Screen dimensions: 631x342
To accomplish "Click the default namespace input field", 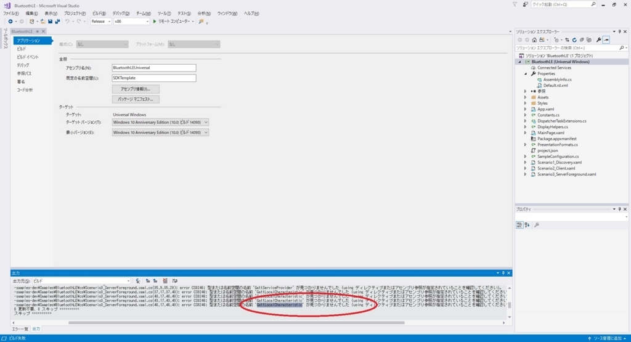I will pyautogui.click(x=154, y=78).
